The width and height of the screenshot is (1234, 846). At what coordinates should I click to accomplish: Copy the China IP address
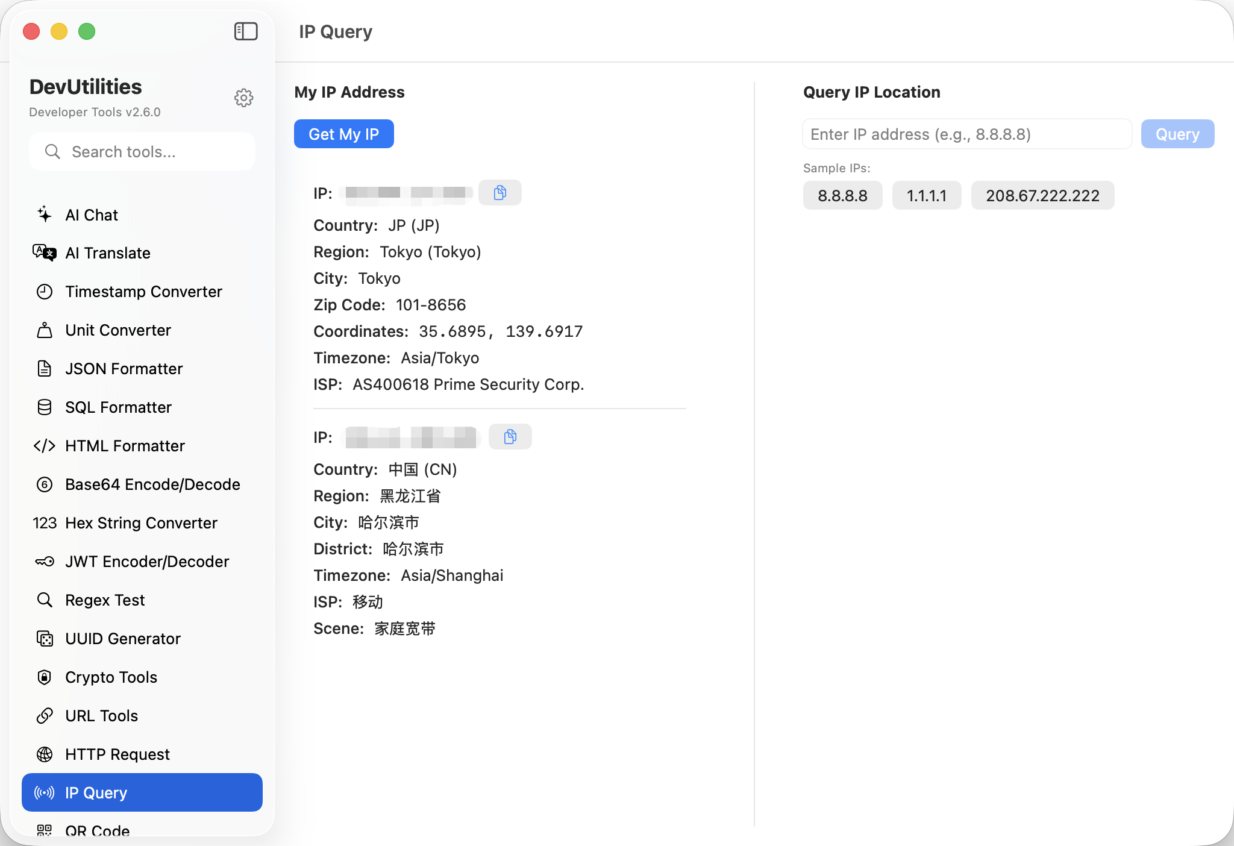coord(510,437)
